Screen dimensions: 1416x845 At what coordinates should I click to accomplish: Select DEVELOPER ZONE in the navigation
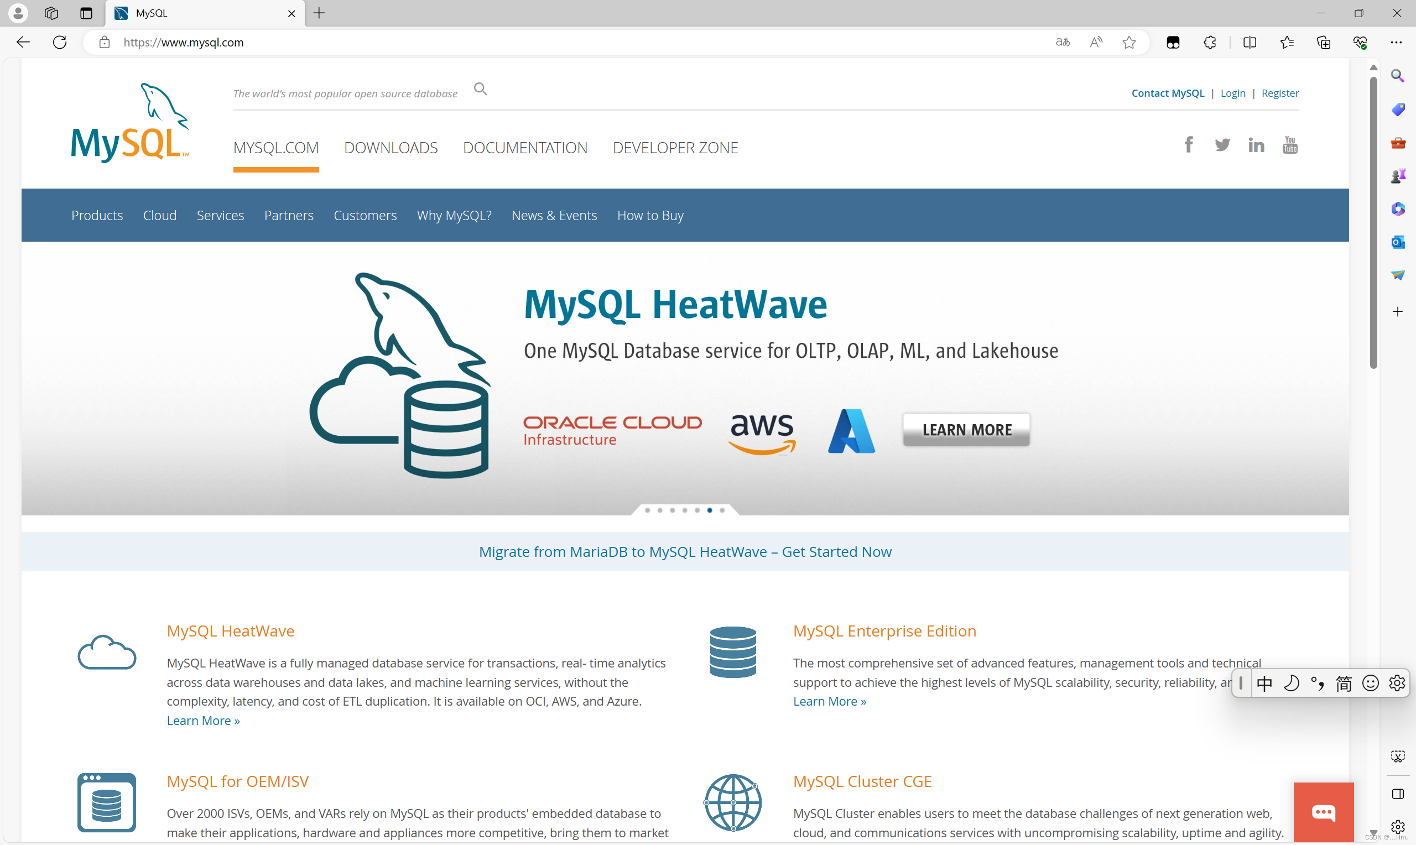coord(675,148)
